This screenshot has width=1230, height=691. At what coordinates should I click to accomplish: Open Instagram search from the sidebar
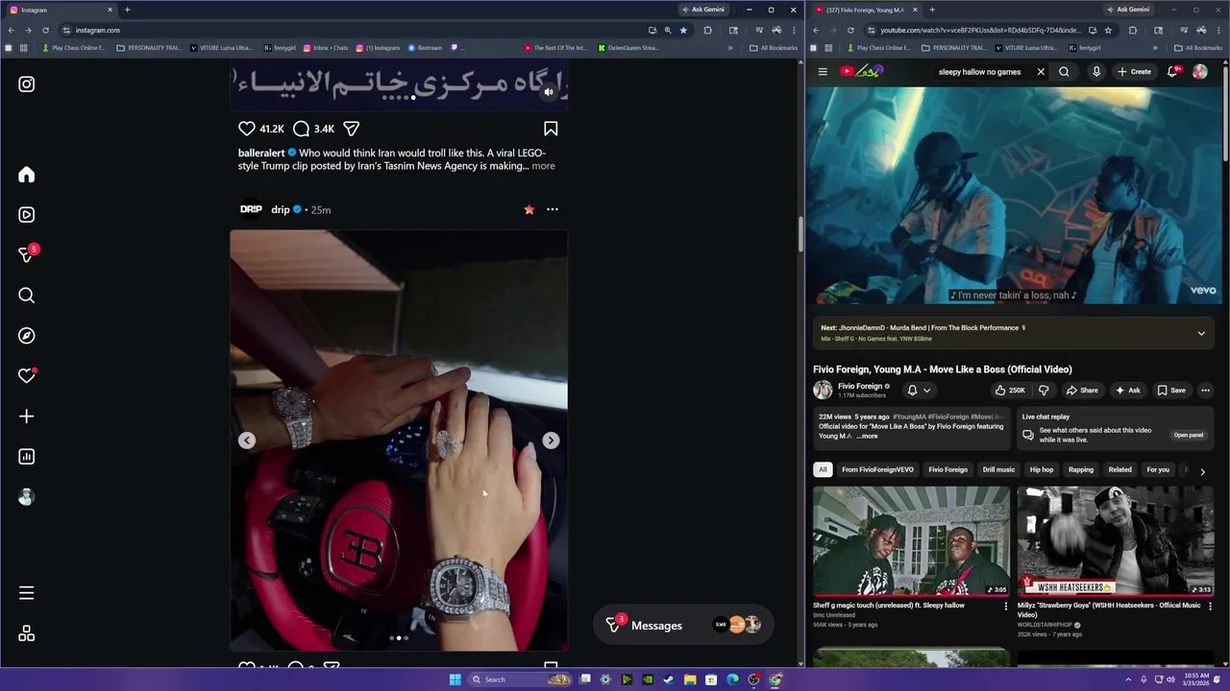(27, 296)
